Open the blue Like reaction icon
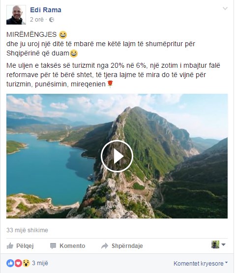The height and width of the screenshot is (273, 235). tap(10, 263)
